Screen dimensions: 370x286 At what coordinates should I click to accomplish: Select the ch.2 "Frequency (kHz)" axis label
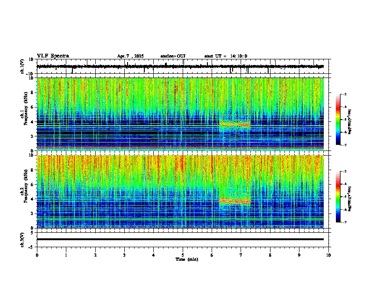pyautogui.click(x=26, y=186)
